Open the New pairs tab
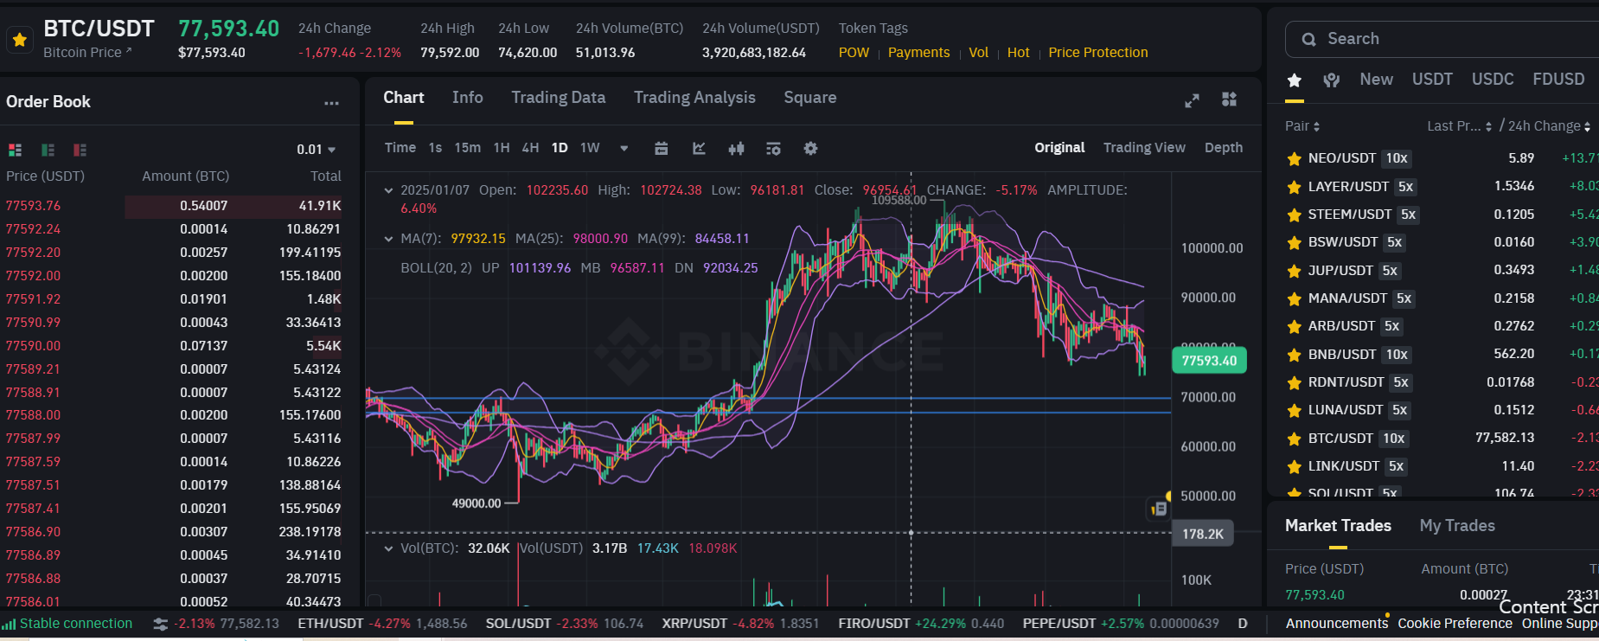Image resolution: width=1599 pixels, height=641 pixels. pyautogui.click(x=1376, y=80)
